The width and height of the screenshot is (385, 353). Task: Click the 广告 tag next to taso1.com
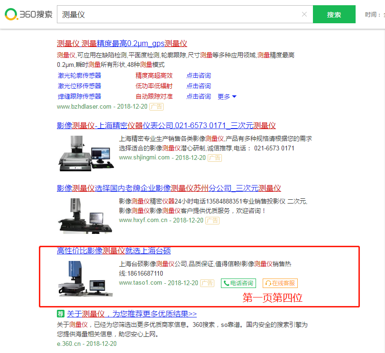(207, 283)
